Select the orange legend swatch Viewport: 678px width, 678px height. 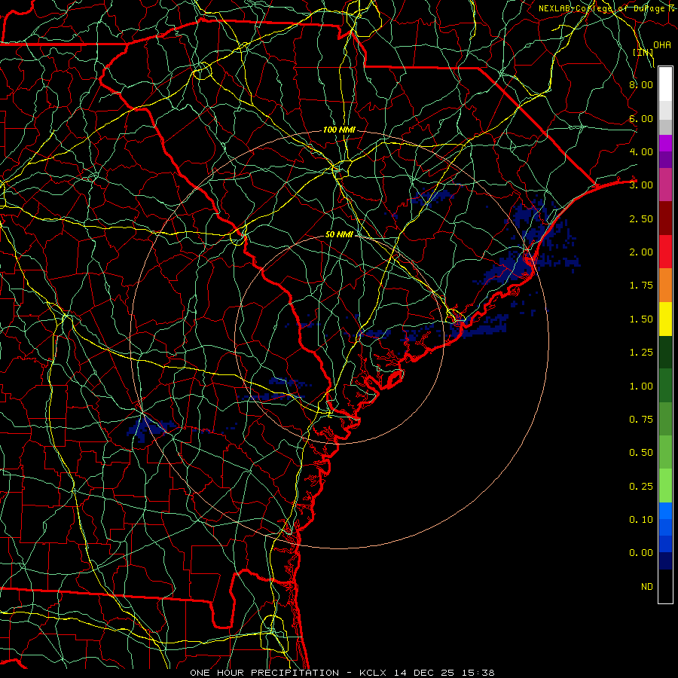(x=665, y=286)
